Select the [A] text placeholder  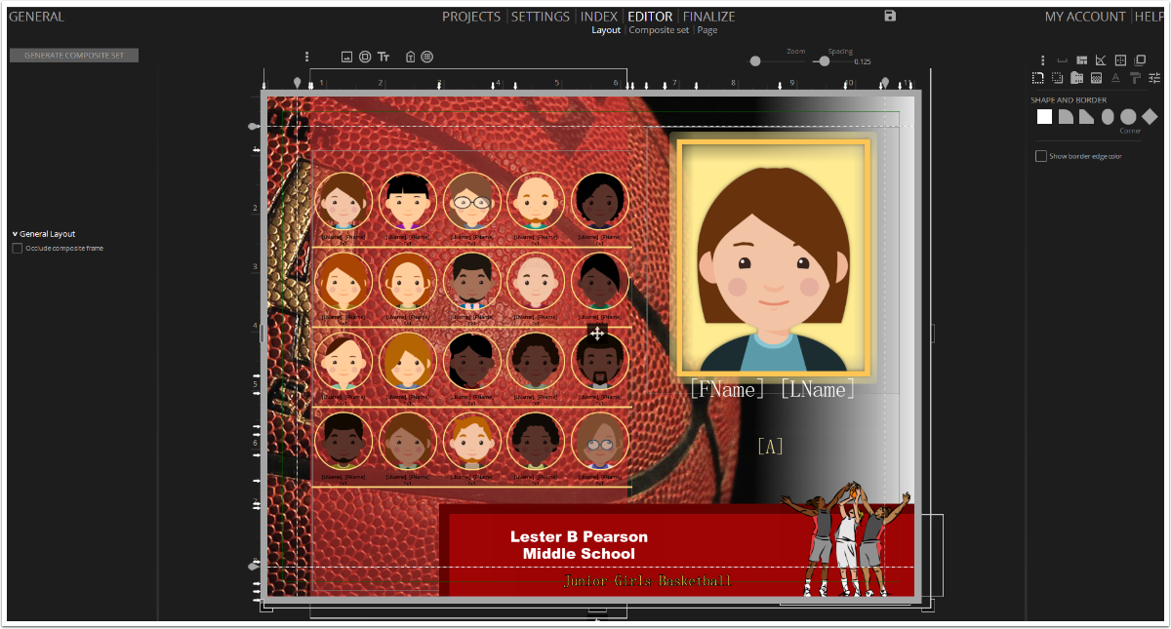click(770, 447)
